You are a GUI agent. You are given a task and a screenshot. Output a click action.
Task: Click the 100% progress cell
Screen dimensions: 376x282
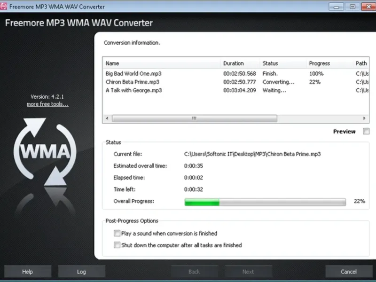316,74
